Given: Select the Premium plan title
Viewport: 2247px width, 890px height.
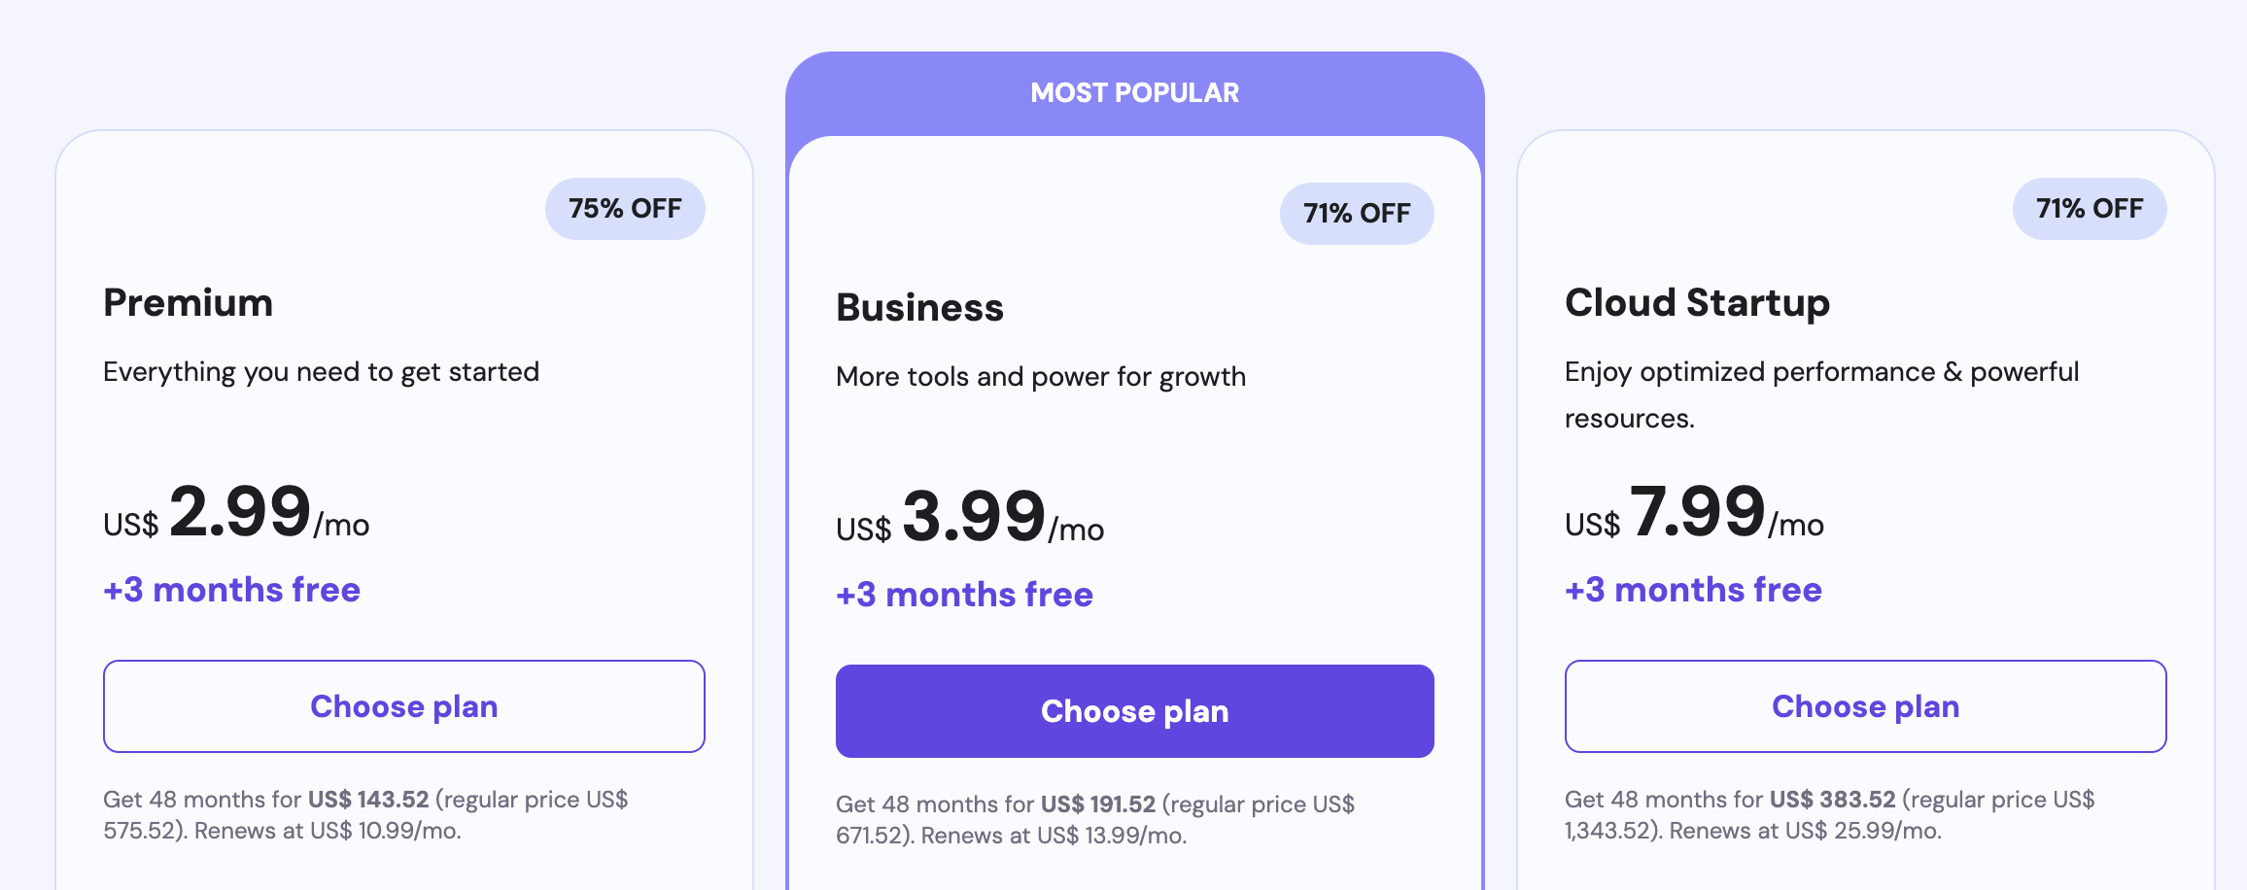Looking at the screenshot, I should (188, 302).
